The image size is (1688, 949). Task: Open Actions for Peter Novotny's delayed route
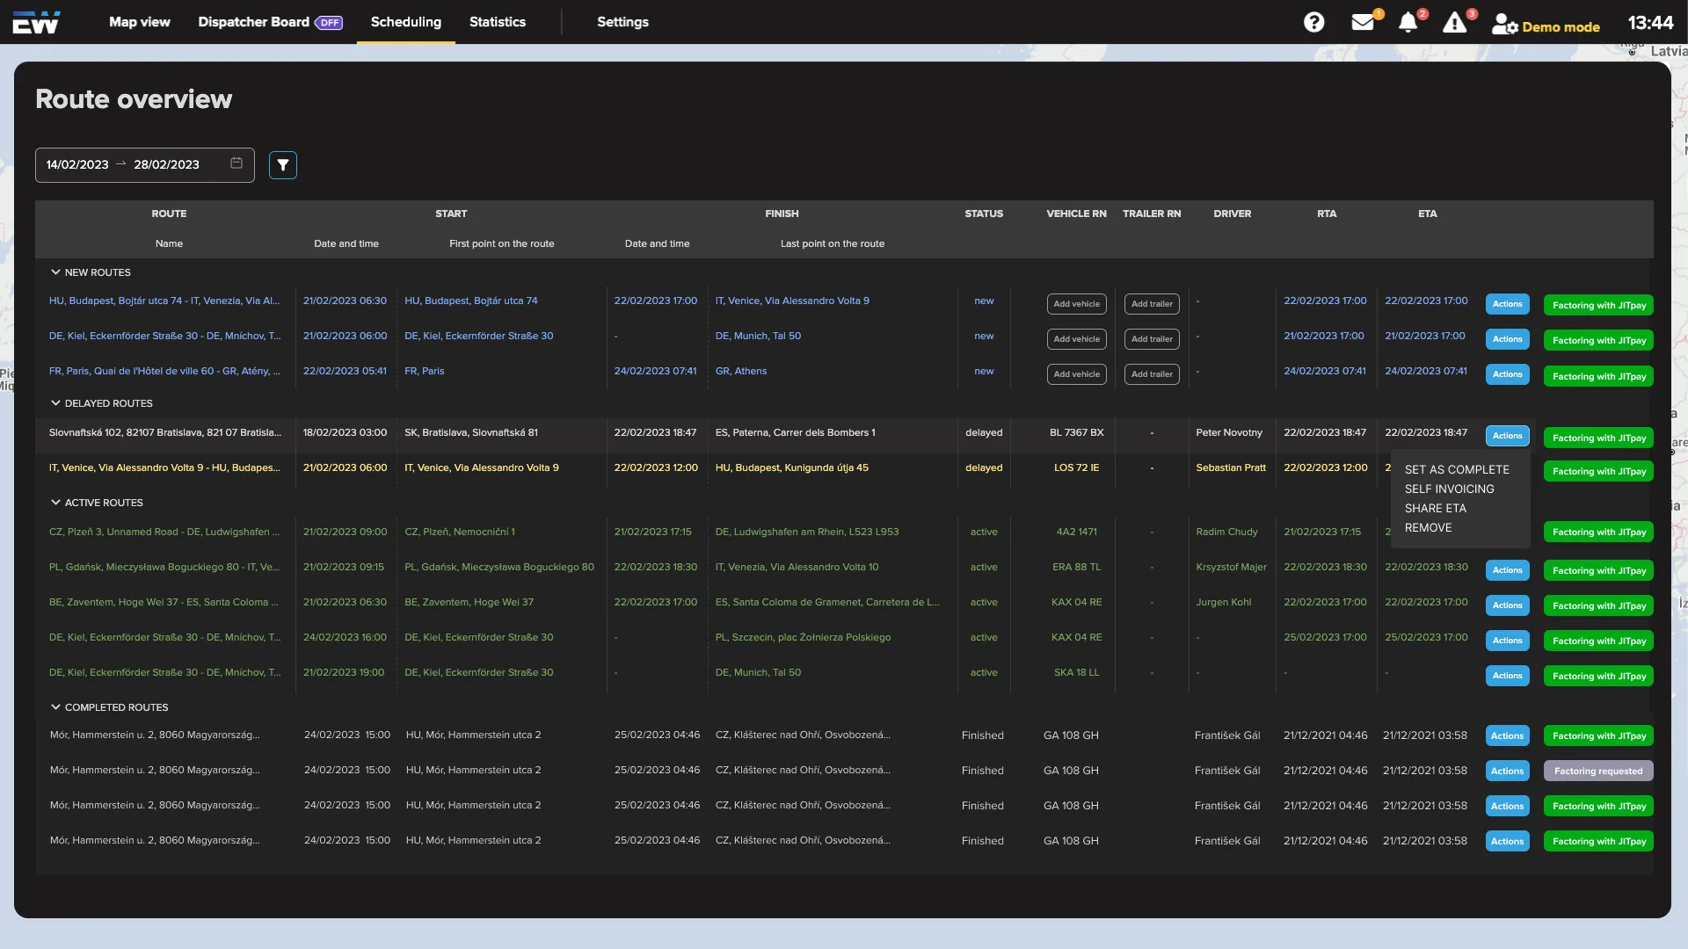coord(1507,436)
